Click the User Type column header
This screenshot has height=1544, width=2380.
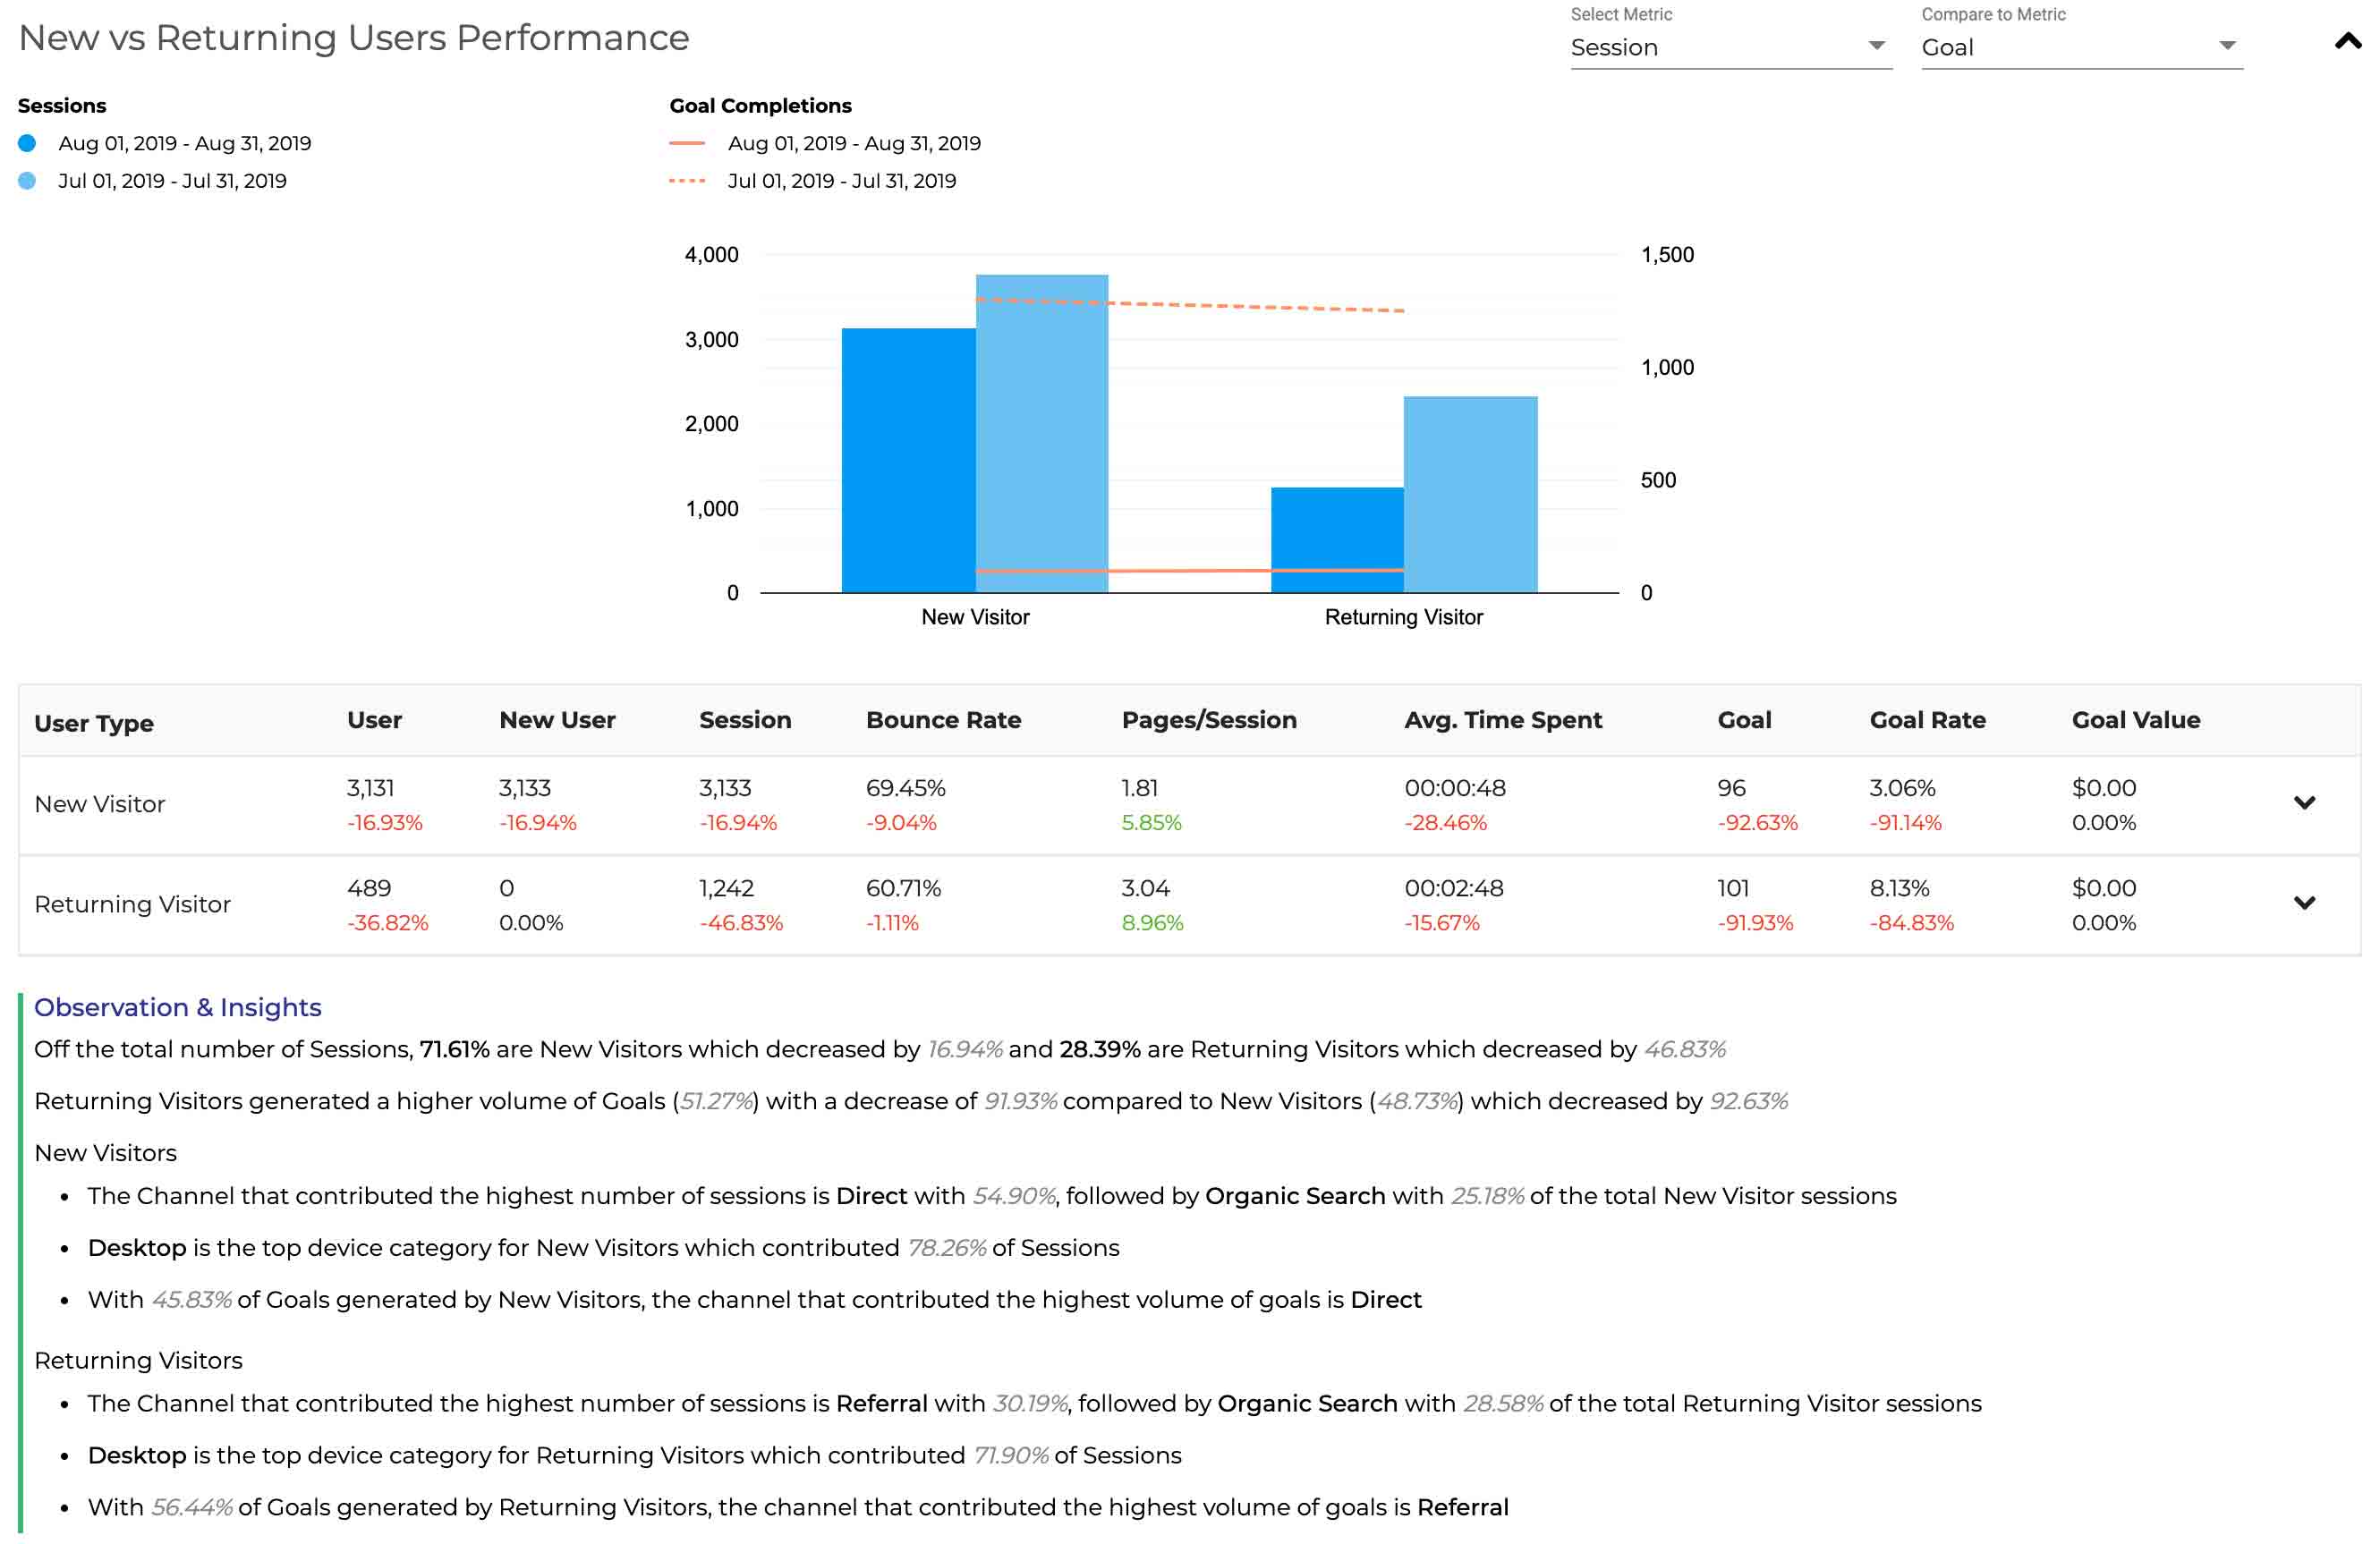pos(94,723)
